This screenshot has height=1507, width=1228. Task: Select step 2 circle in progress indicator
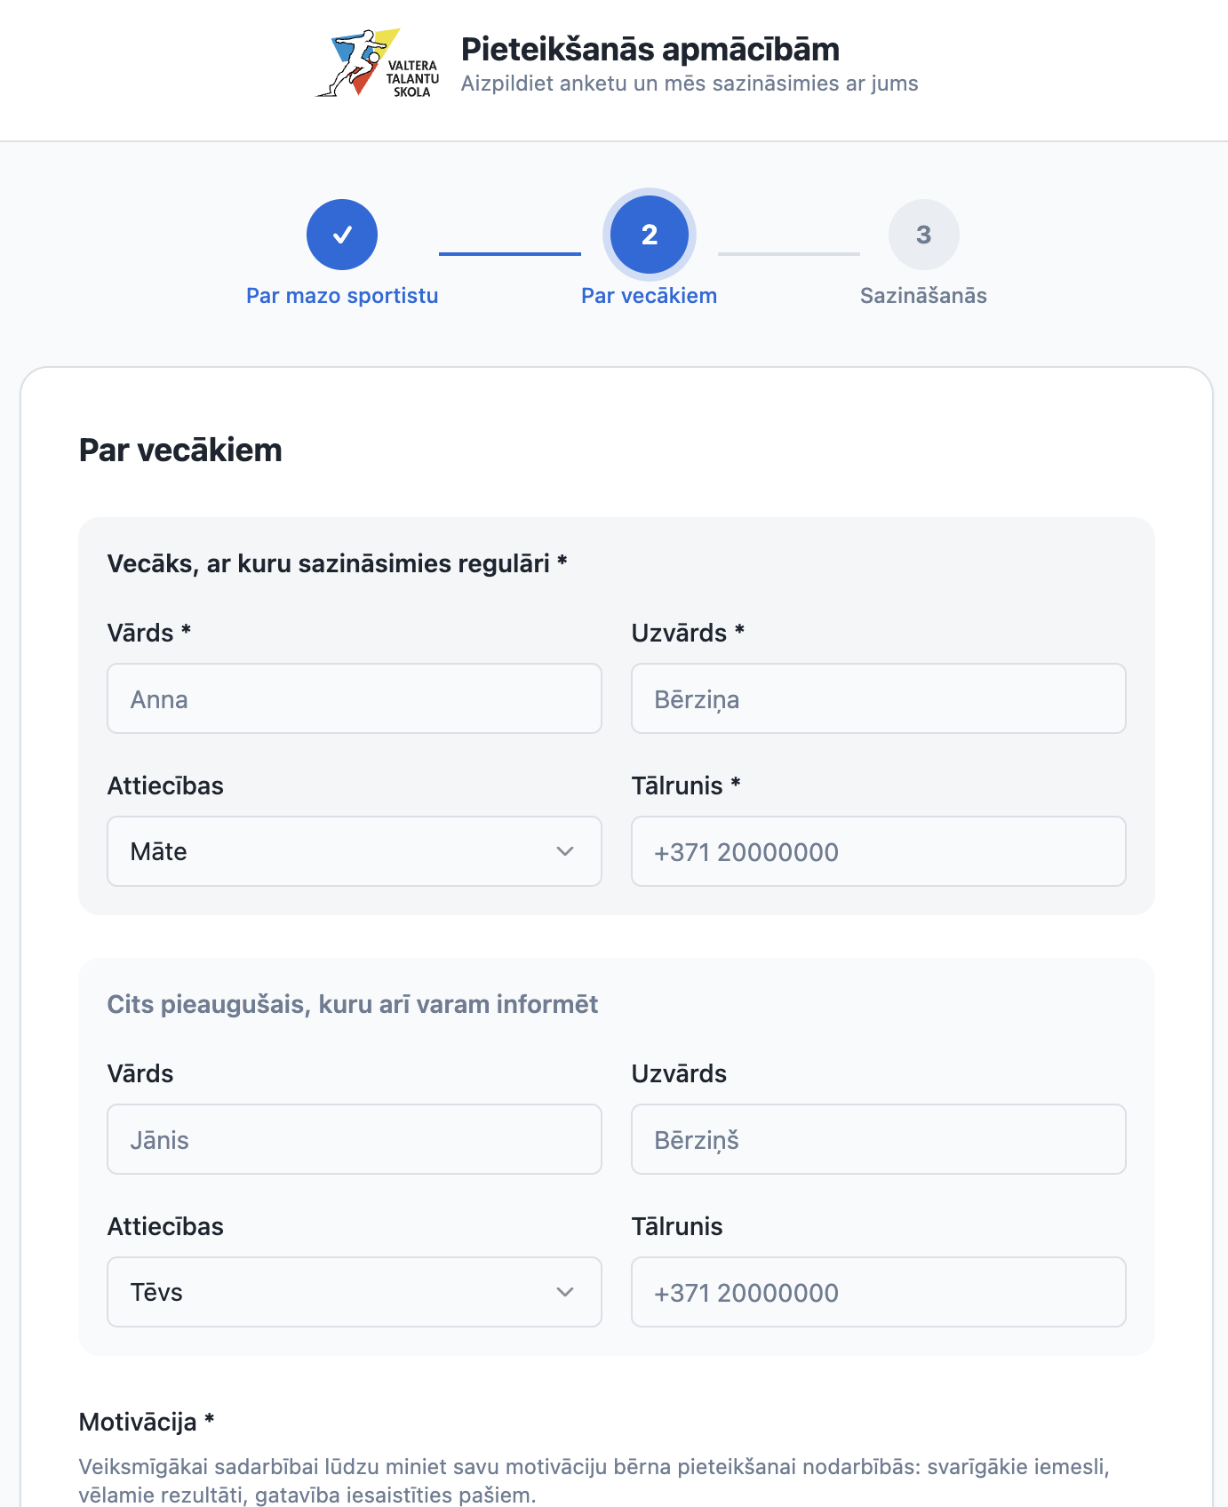650,235
